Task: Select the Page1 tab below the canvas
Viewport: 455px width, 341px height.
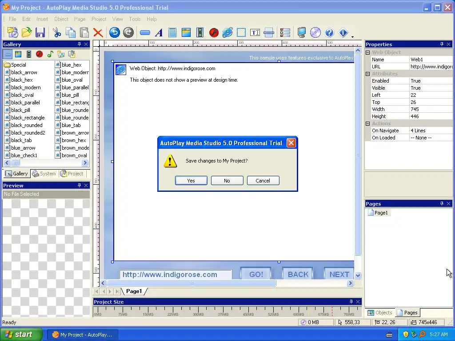Action: tap(134, 291)
